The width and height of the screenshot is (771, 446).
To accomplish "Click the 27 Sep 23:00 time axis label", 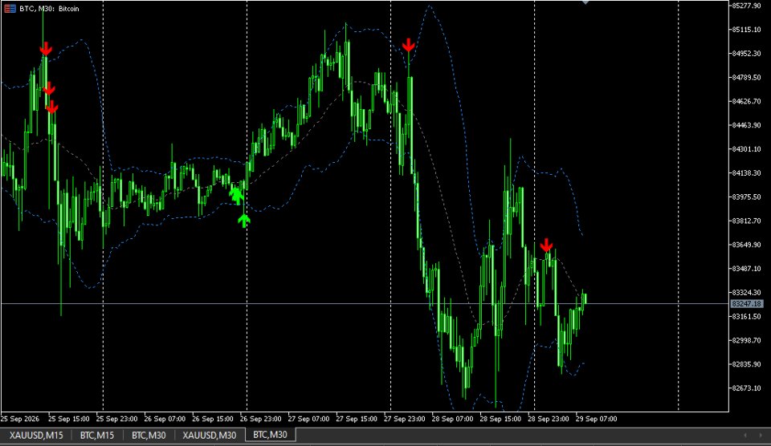I will (404, 419).
